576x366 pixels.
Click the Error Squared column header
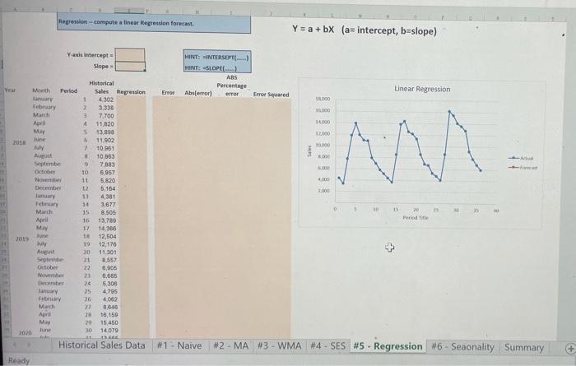coord(271,95)
